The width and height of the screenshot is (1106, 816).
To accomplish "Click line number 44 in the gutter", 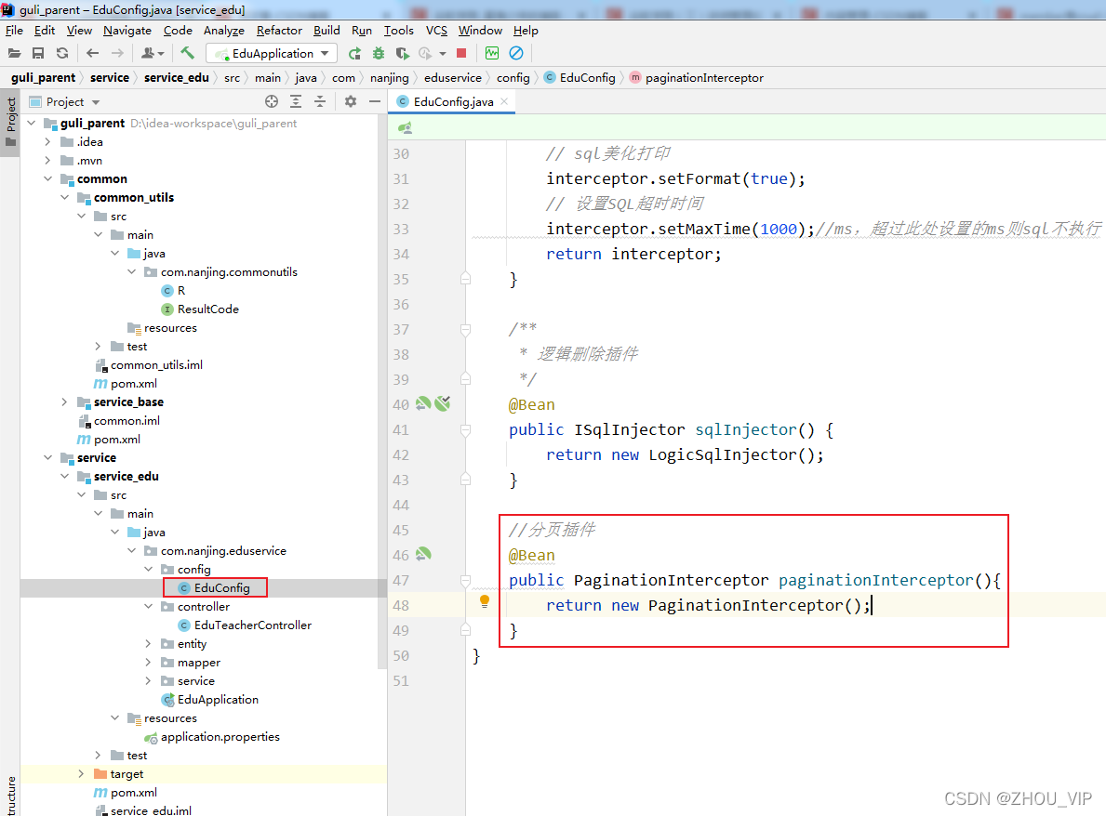I will point(401,505).
